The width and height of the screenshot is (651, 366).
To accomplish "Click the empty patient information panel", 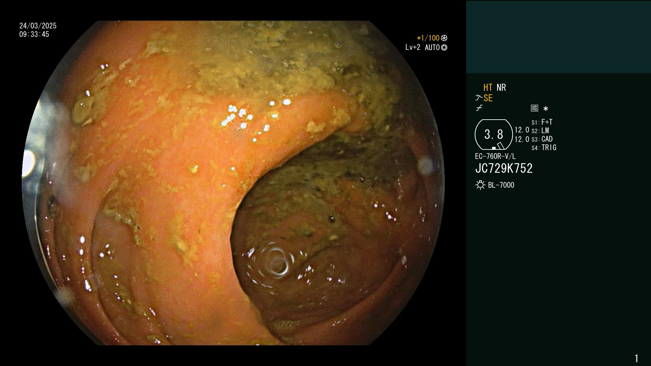I will click(558, 37).
